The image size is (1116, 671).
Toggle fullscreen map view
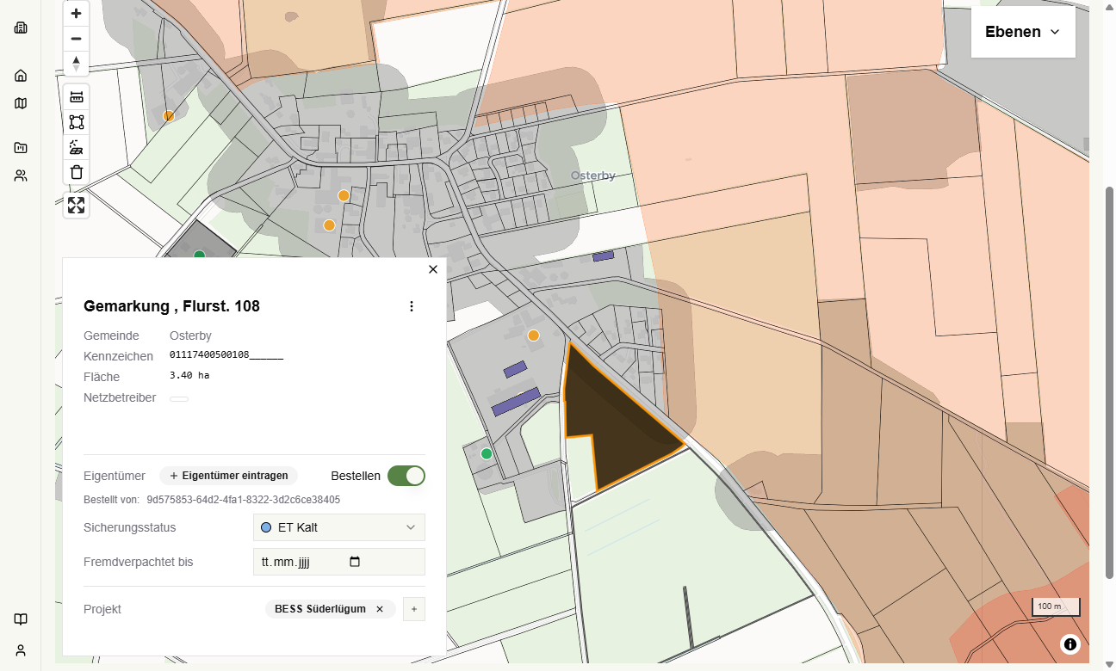77,205
